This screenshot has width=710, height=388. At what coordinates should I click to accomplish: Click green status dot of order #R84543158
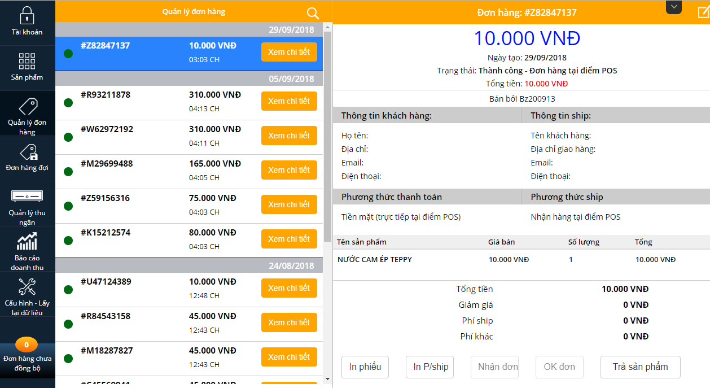click(68, 324)
